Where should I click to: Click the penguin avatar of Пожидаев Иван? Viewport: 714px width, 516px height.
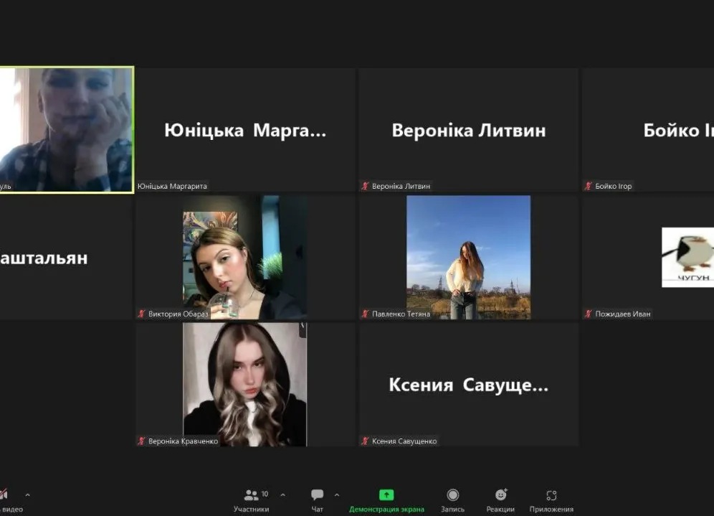point(687,257)
